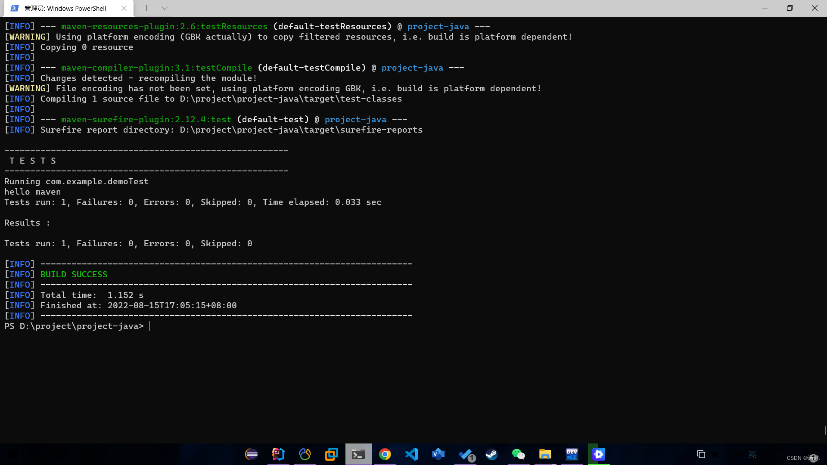The width and height of the screenshot is (827, 465).
Task: Launch VMware Workstation from the taskbar
Action: [332, 454]
